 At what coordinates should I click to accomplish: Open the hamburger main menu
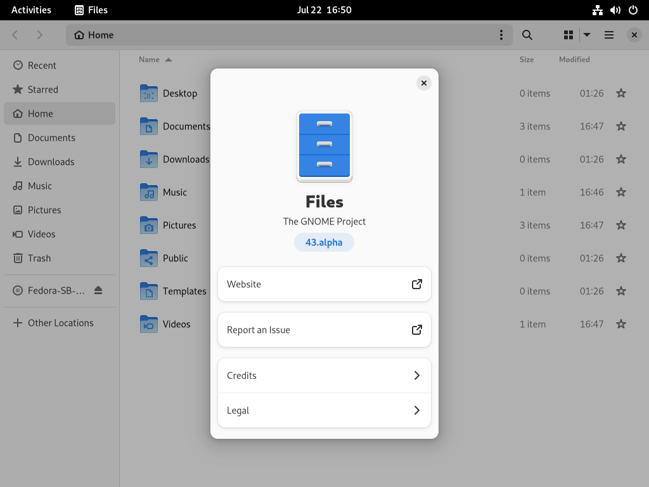[x=609, y=35]
